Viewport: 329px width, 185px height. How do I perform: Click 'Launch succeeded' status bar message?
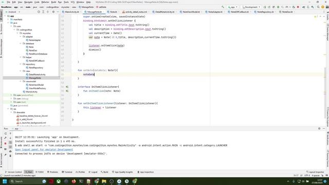(20, 175)
